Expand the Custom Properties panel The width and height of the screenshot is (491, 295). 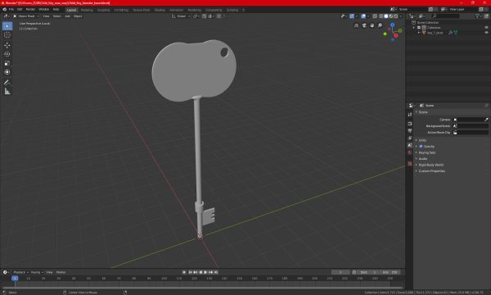tap(432, 171)
